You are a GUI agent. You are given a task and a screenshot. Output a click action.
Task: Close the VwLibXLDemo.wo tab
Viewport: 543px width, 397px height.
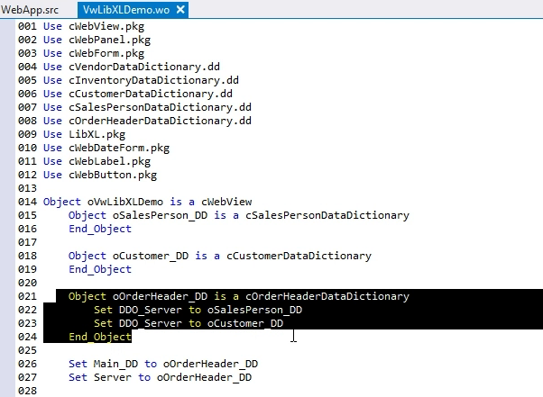coord(181,9)
